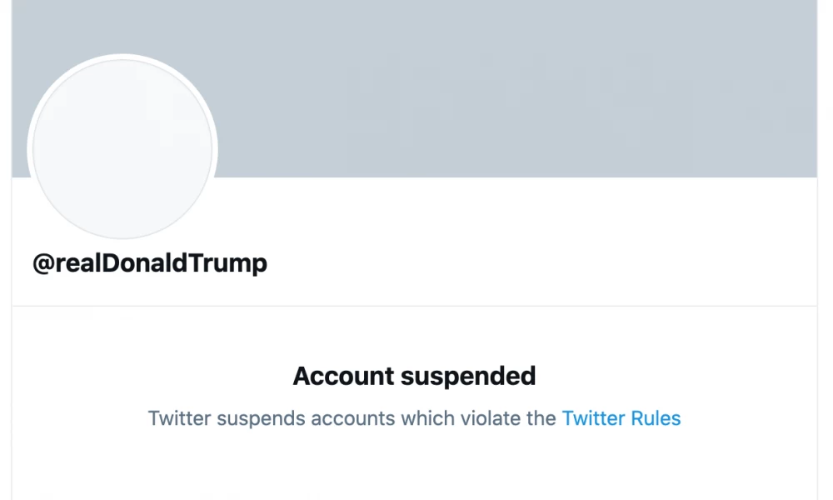Click the word "Rules" in the blue link
The height and width of the screenshot is (500, 833).
(657, 418)
